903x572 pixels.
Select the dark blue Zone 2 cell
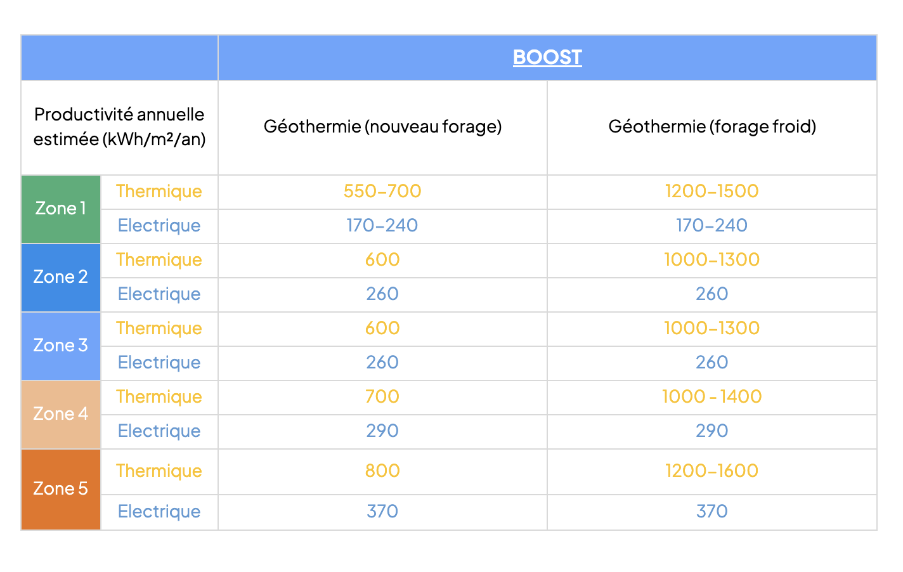point(61,277)
